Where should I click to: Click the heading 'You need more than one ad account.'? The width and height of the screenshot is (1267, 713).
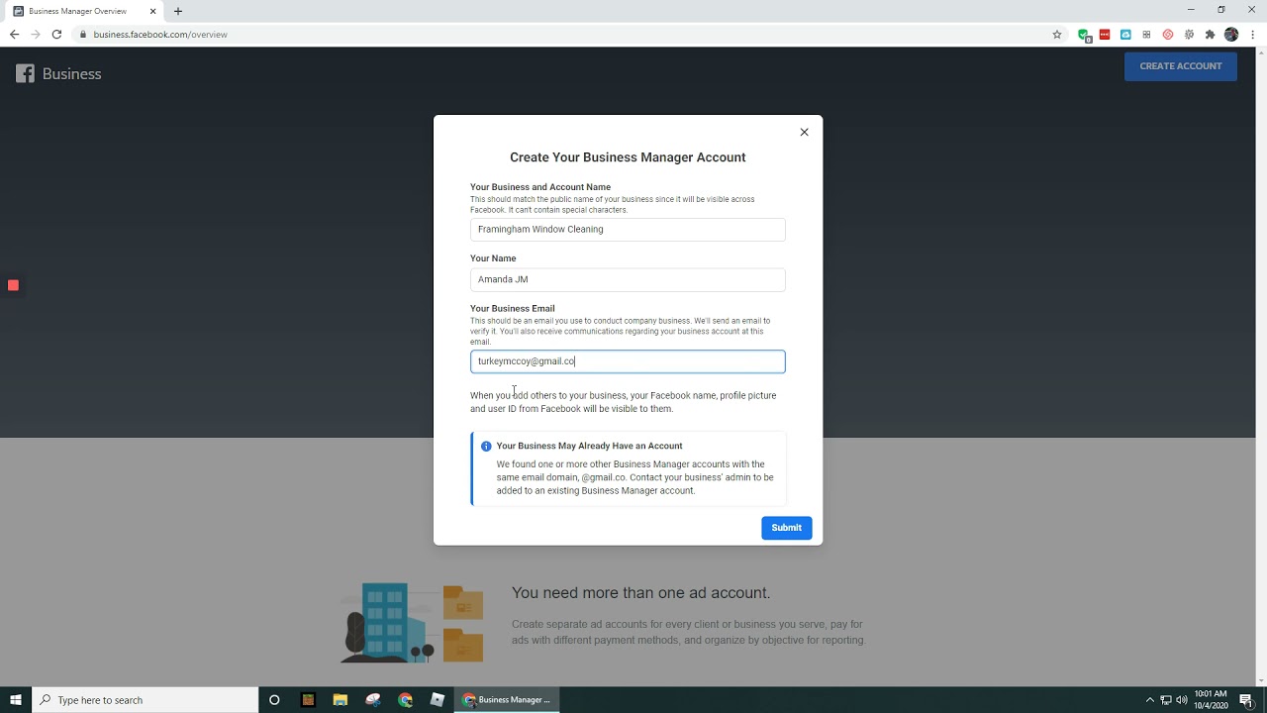(640, 593)
